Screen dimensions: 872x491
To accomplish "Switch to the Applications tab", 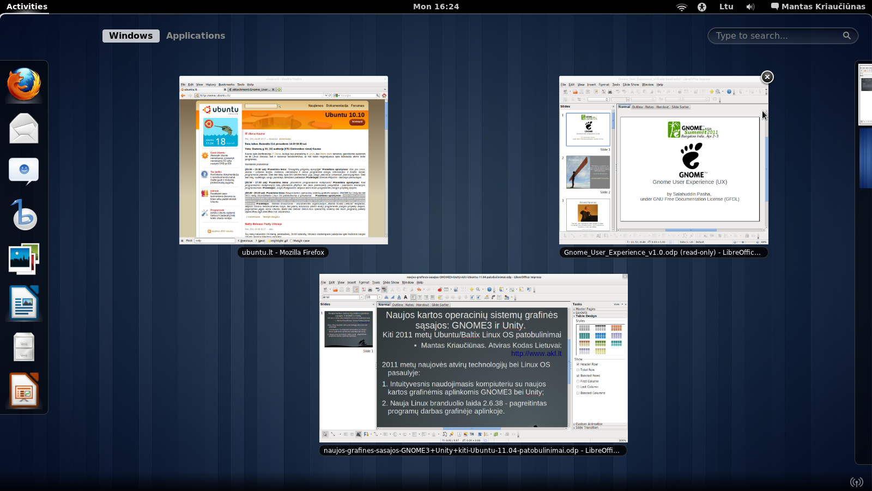I will pos(195,35).
